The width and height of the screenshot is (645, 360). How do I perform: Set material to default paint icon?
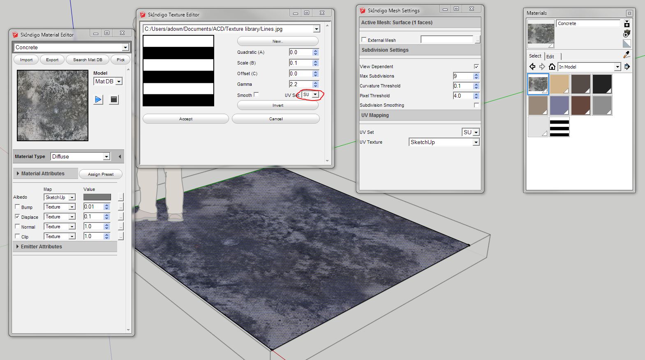627,44
